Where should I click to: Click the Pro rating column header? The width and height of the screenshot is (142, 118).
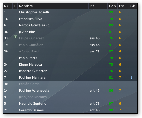click(x=123, y=6)
